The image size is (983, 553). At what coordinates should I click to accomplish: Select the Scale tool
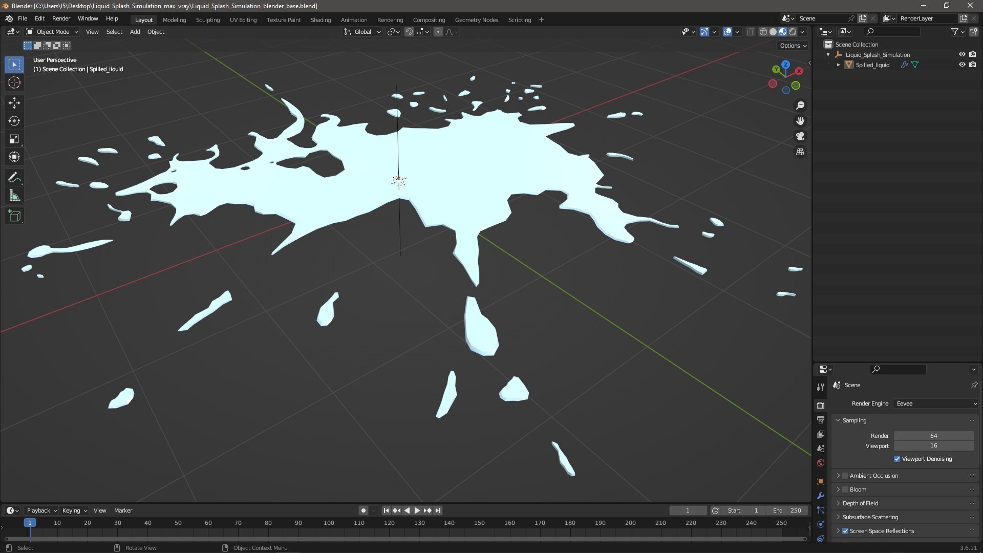14,139
